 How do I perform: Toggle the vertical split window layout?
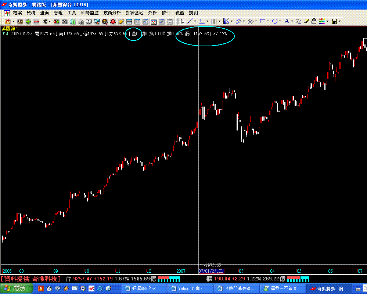pos(137,22)
